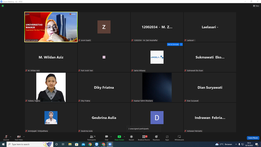The height and width of the screenshot is (147, 261).
Task: Open the second Chrome profile icon on taskbar
Action: [x=103, y=144]
